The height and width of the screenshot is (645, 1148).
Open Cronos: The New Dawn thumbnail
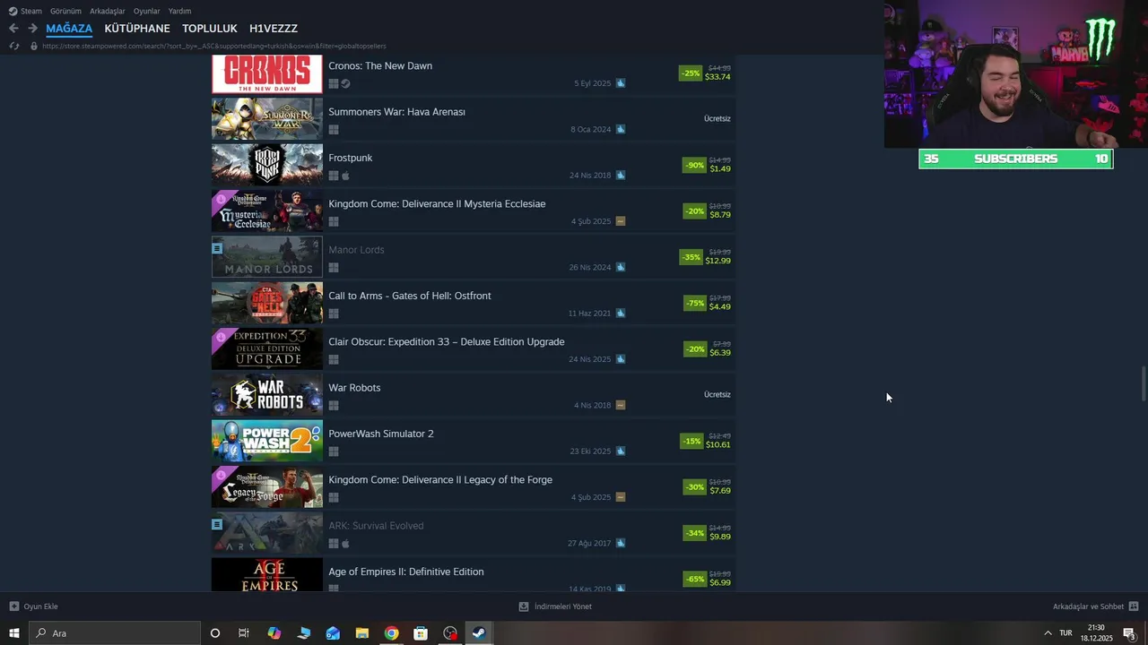click(x=267, y=73)
